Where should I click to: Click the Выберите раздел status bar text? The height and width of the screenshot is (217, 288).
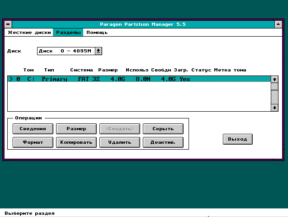29,213
